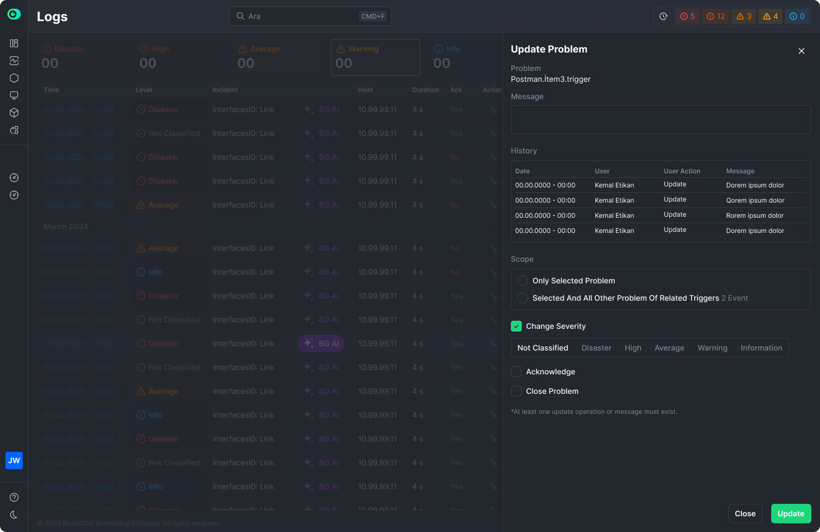Click the Ack column header
820x532 pixels.
pyautogui.click(x=456, y=90)
